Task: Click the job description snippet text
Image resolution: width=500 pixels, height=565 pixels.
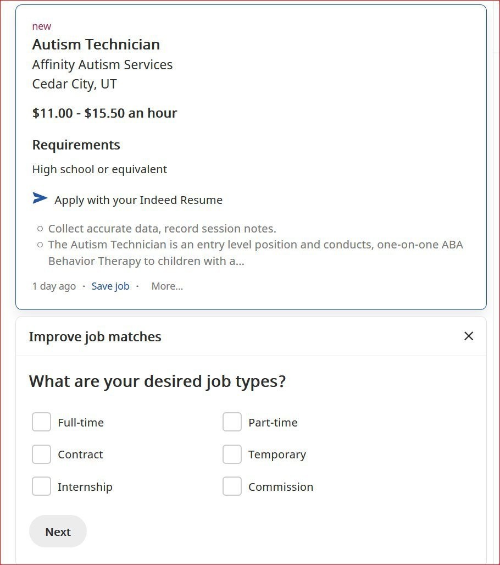Action: tap(251, 245)
